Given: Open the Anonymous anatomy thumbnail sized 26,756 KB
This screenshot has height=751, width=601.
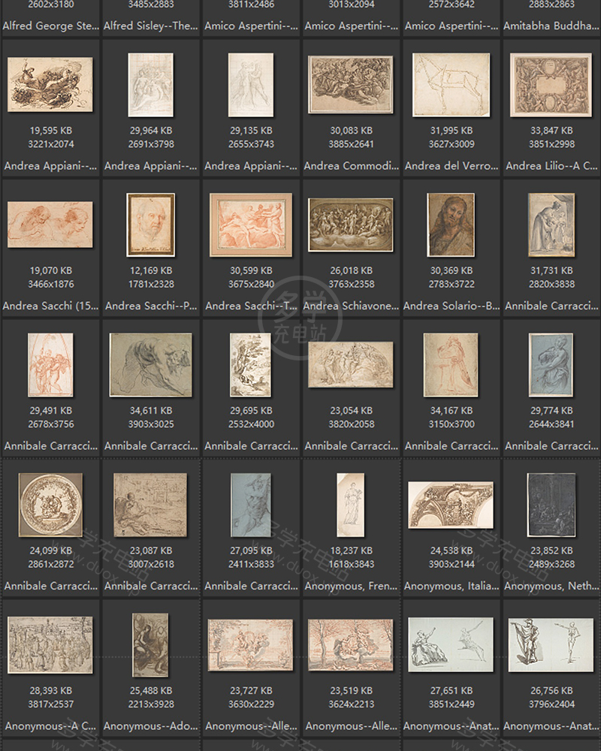Looking at the screenshot, I should (x=551, y=644).
